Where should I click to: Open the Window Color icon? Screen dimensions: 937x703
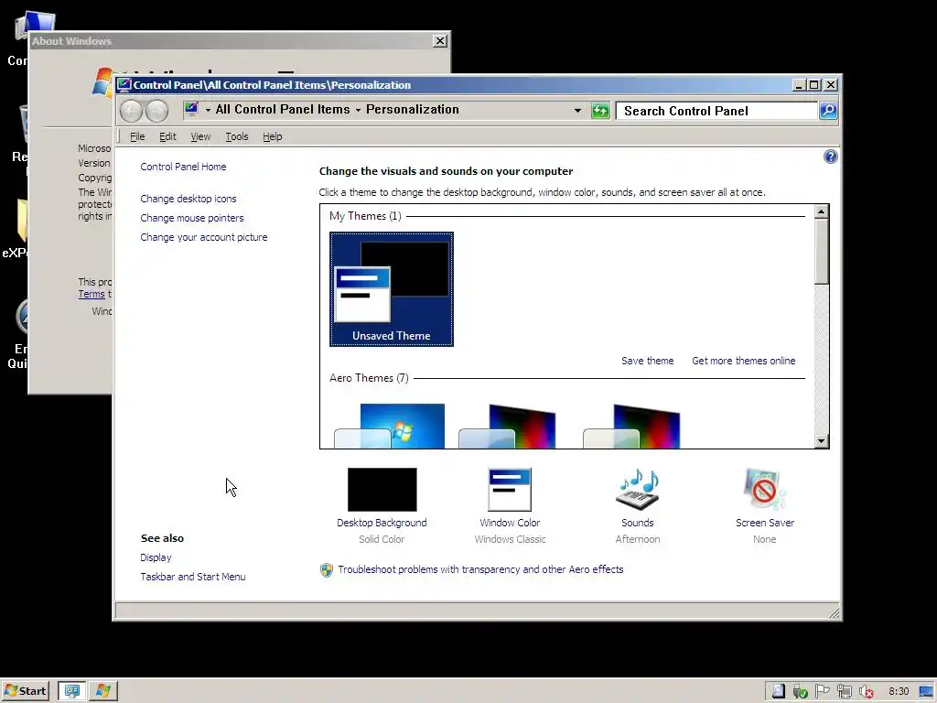pyautogui.click(x=510, y=490)
